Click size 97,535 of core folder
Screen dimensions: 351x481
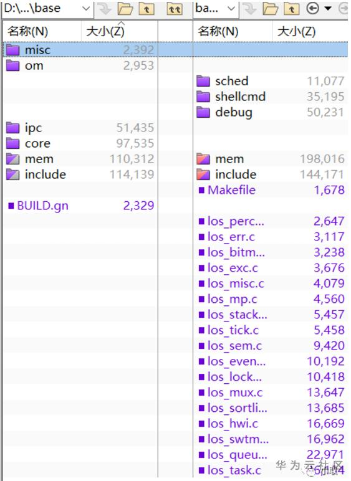pos(135,143)
